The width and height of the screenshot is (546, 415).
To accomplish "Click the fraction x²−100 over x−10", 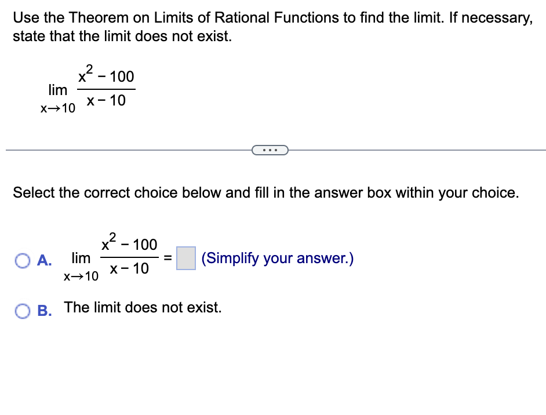I will [105, 88].
